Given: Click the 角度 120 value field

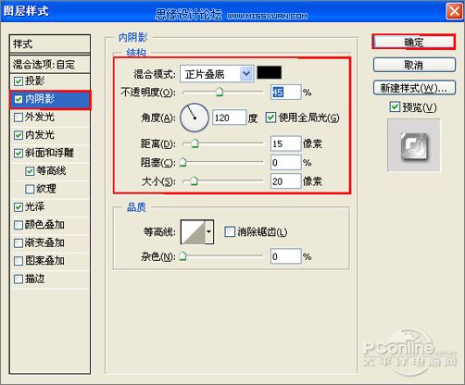Looking at the screenshot, I should click(x=230, y=118).
